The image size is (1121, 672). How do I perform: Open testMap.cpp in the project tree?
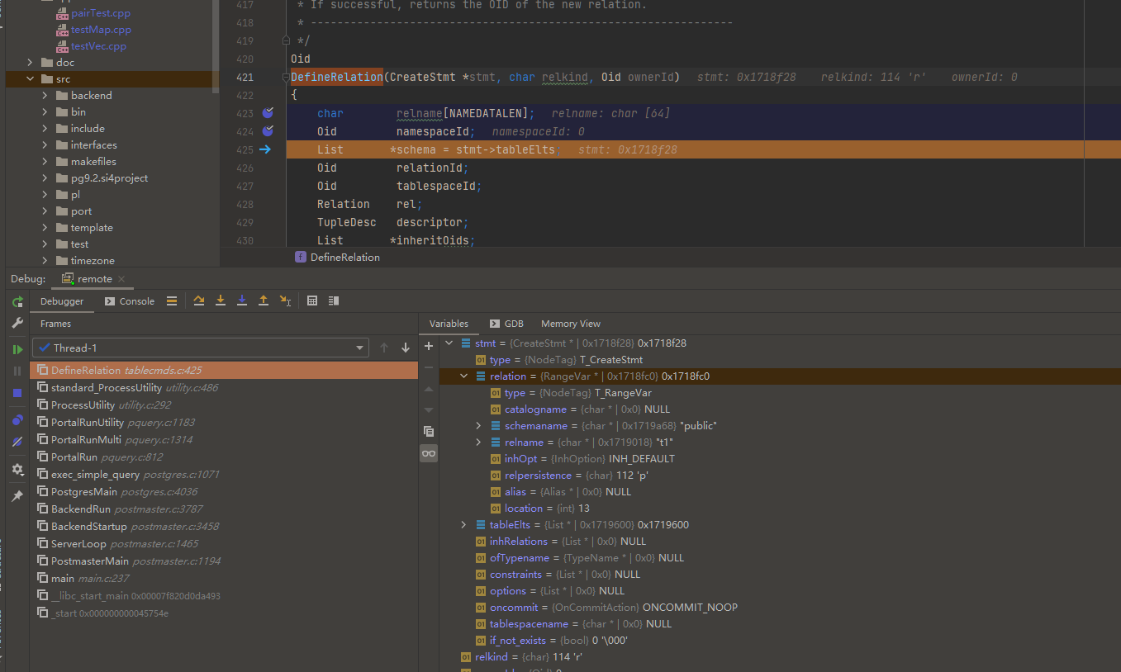[101, 30]
